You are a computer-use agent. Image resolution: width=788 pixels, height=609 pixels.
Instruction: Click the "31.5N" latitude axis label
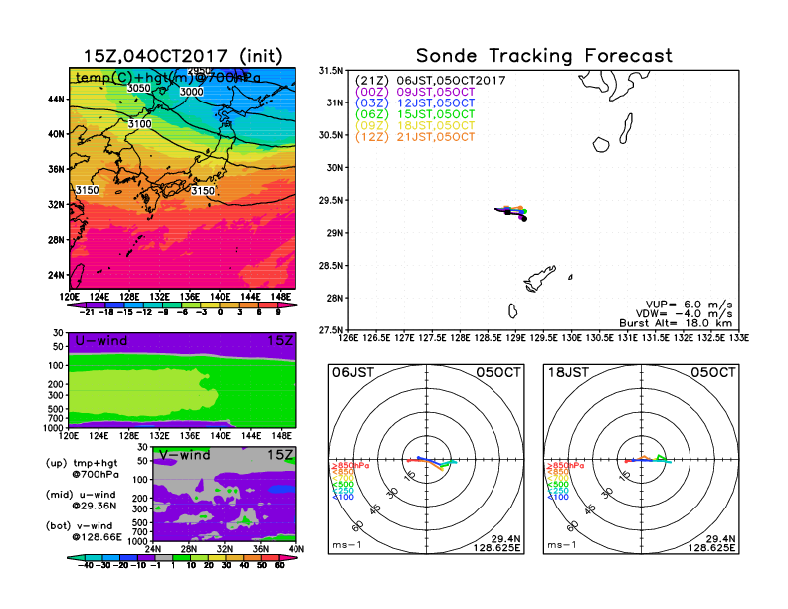331,71
